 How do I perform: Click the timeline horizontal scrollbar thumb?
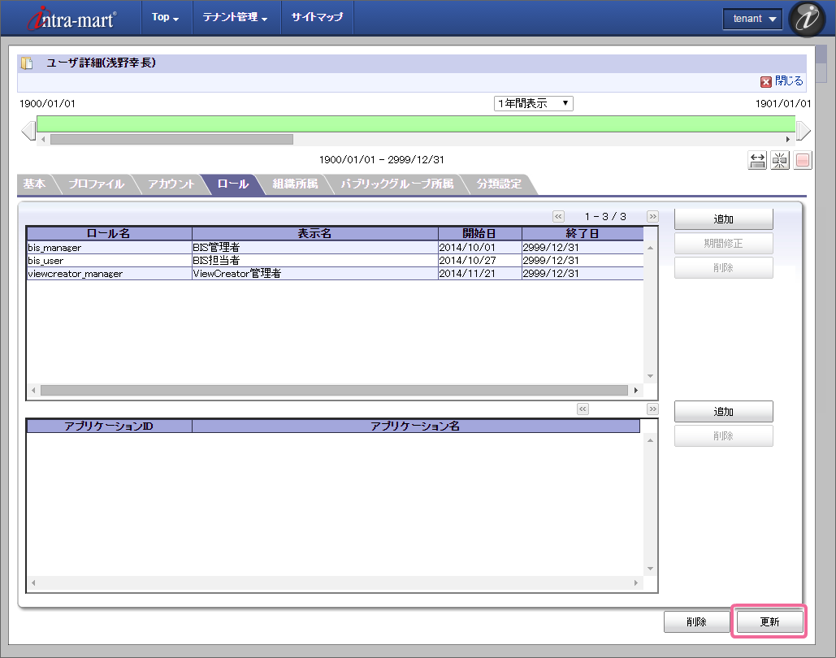[171, 139]
